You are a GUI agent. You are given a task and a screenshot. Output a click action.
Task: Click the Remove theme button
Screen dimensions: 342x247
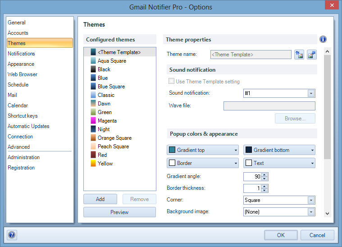pyautogui.click(x=139, y=199)
